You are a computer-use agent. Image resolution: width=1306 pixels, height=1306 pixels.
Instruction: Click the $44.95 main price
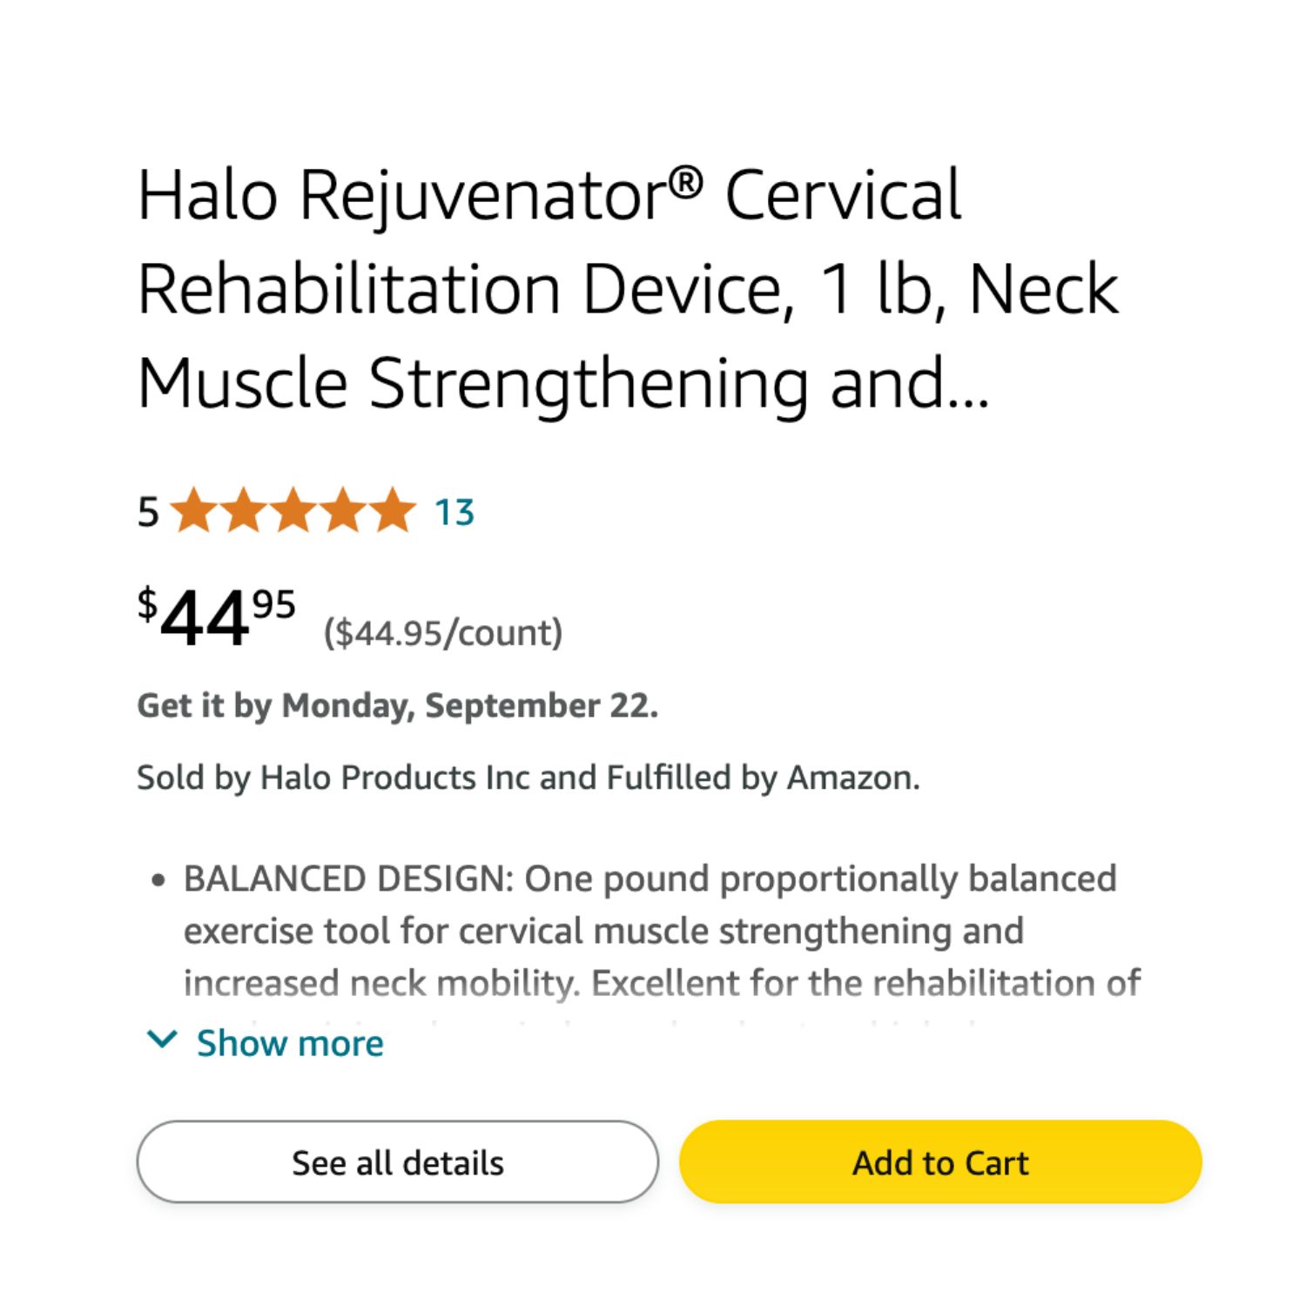(x=217, y=616)
